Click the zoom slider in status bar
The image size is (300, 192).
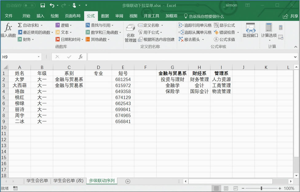(x=261, y=188)
